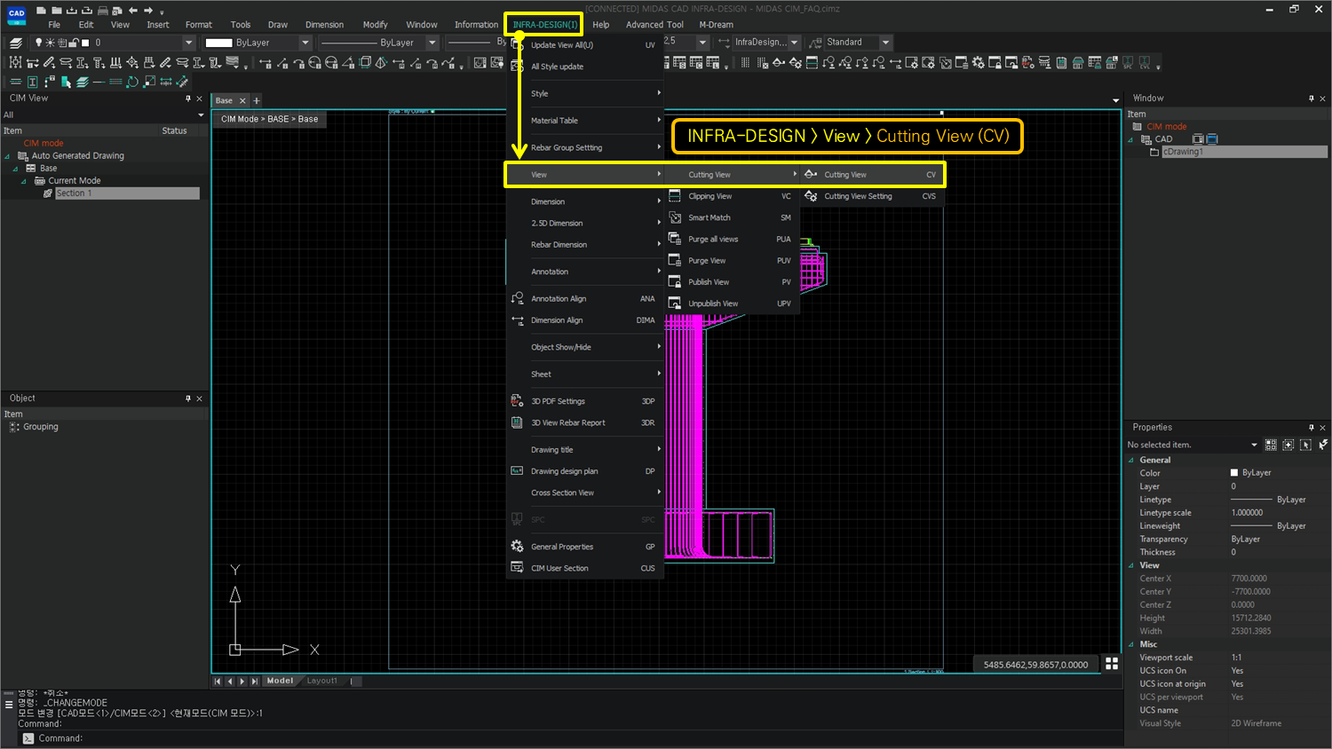
Task: Open the Help menu
Action: pyautogui.click(x=601, y=25)
